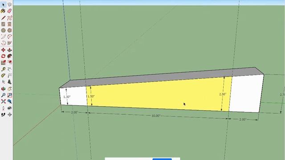This screenshot has height=160, width=285.
Task: Click the Zoom Extents tool
Action: click(x=3, y=101)
